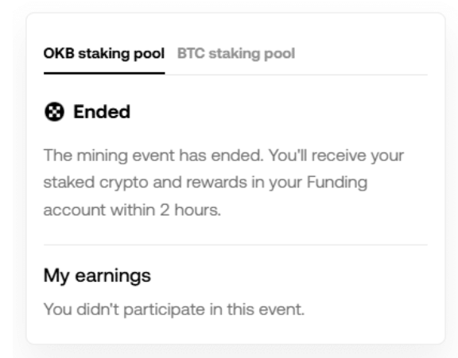Viewport: 458px width, 358px height.
Task: Click the OKB token logo icon
Action: pyautogui.click(x=54, y=112)
